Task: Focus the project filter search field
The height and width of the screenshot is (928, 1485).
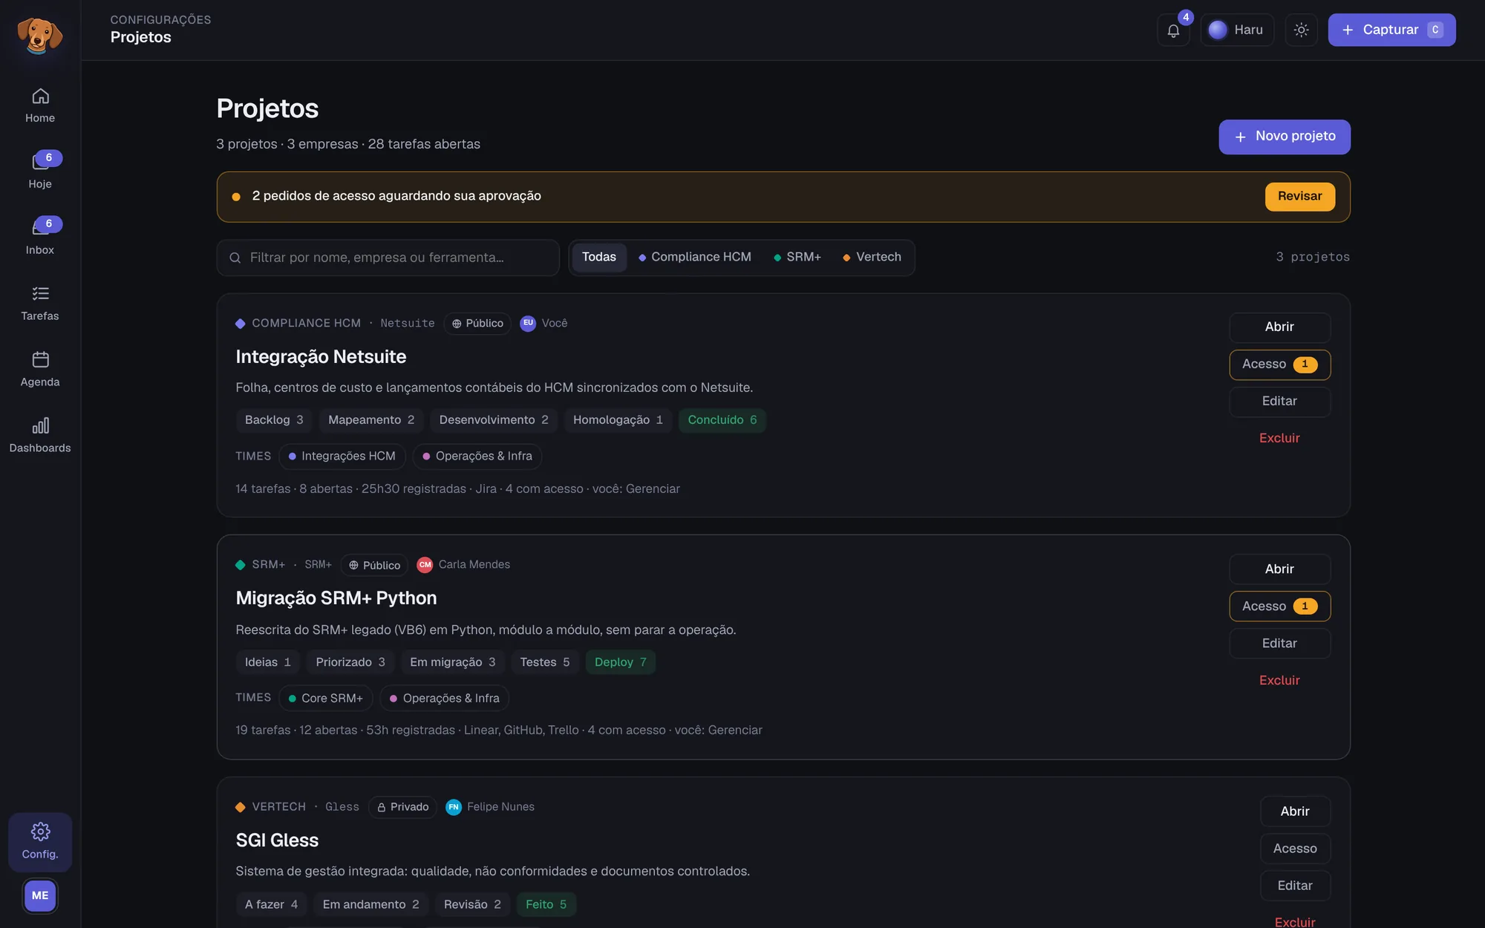Action: 388,258
